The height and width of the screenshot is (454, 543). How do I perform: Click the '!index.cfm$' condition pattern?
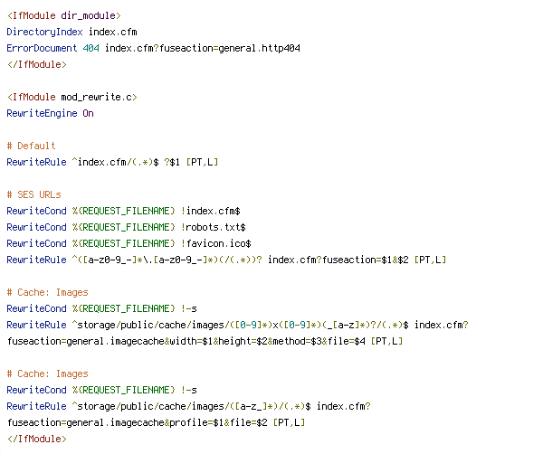[x=211, y=211]
